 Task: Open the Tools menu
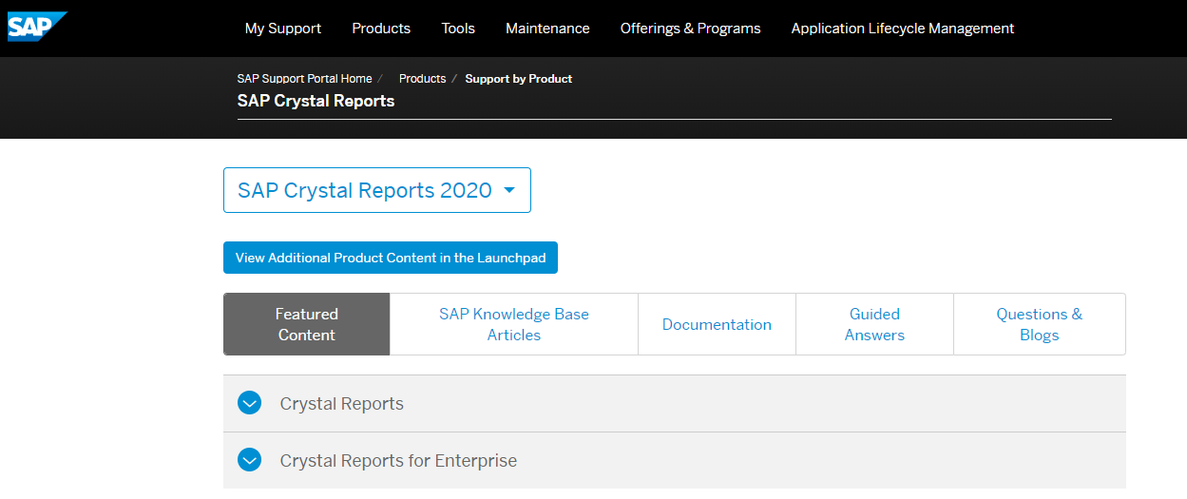(458, 29)
